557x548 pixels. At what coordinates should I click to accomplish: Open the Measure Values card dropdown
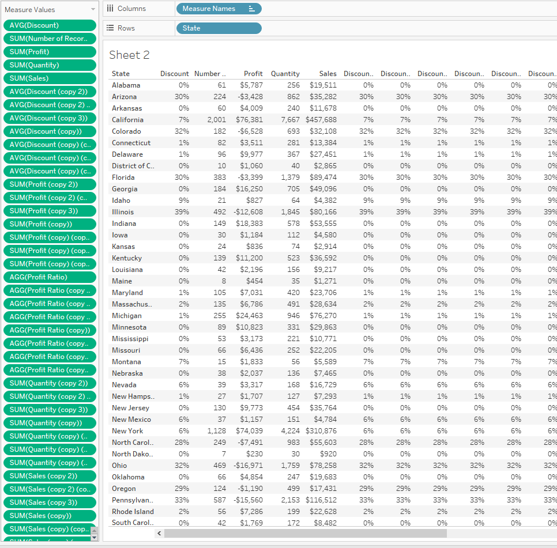93,10
